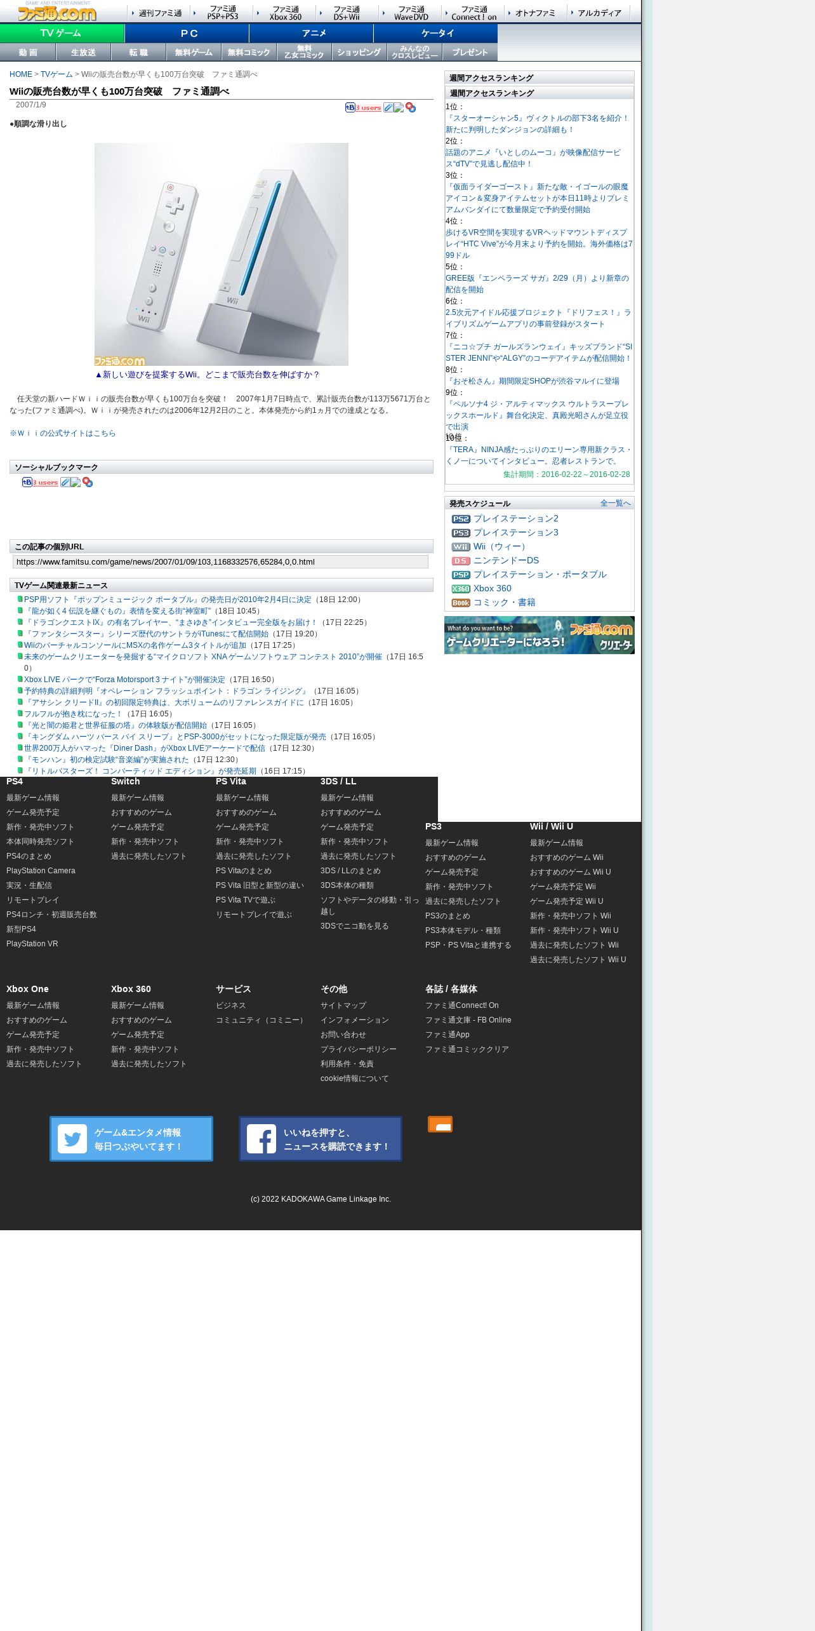The image size is (815, 1631).
Task: Open the Xbox LIVE Forza Motorsport 3 news link
Action: click(x=124, y=680)
